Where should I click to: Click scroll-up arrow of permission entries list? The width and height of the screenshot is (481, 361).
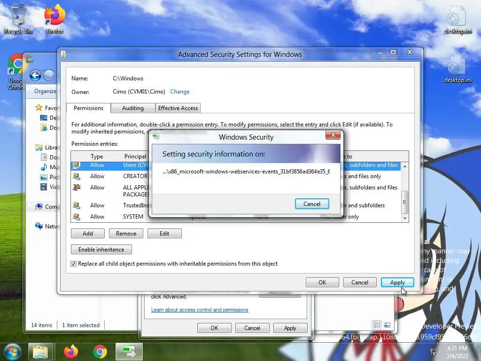(405, 166)
